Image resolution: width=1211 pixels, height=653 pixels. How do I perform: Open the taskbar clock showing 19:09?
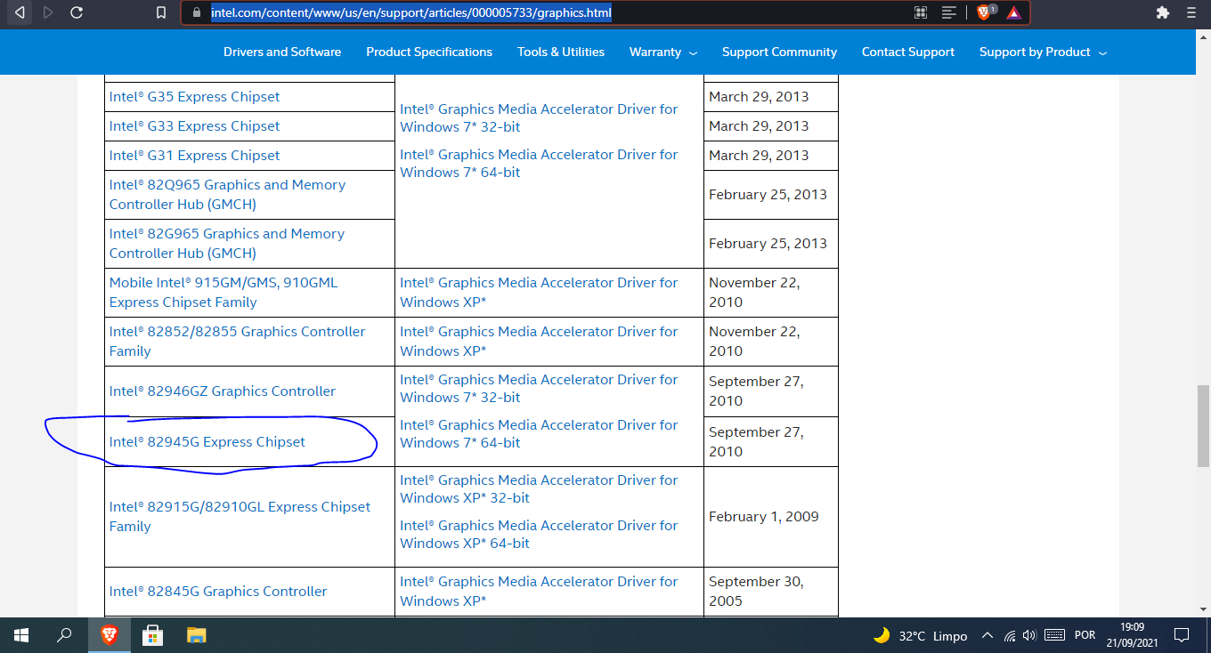coord(1133,635)
